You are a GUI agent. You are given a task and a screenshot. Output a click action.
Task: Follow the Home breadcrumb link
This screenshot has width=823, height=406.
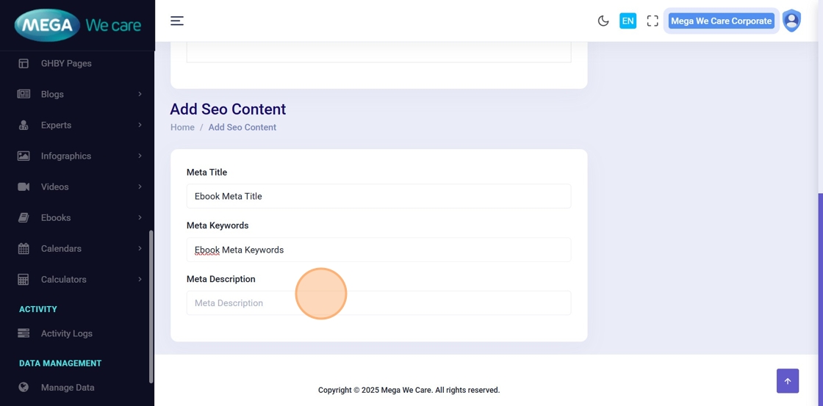[x=182, y=127]
